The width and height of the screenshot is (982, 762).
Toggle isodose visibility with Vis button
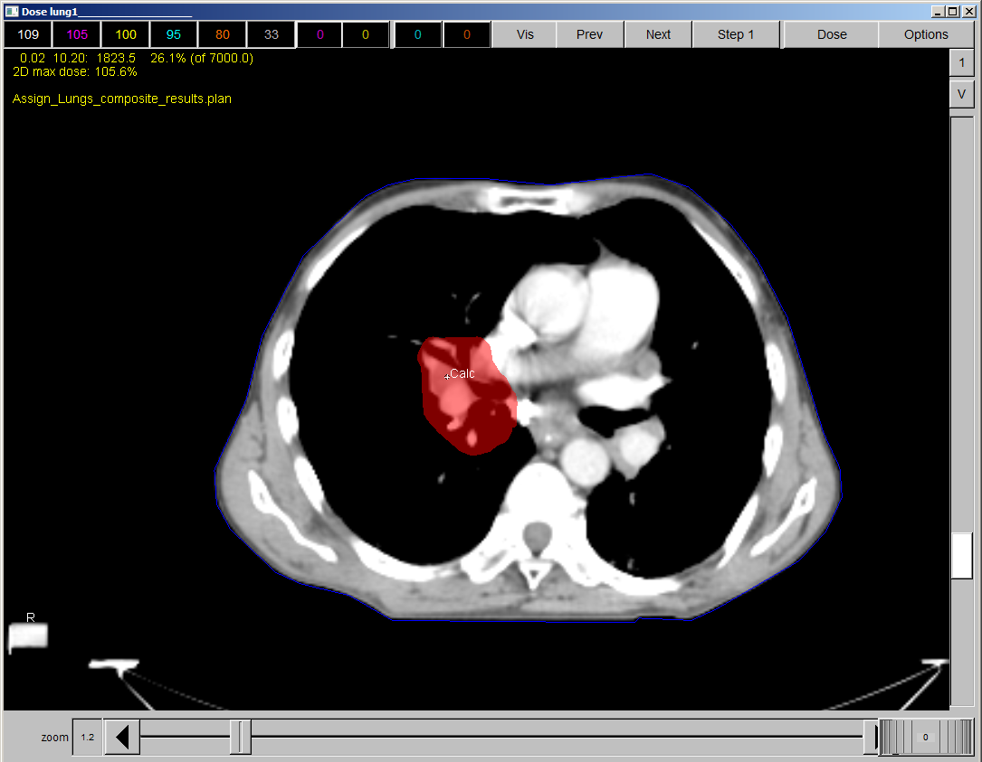525,35
